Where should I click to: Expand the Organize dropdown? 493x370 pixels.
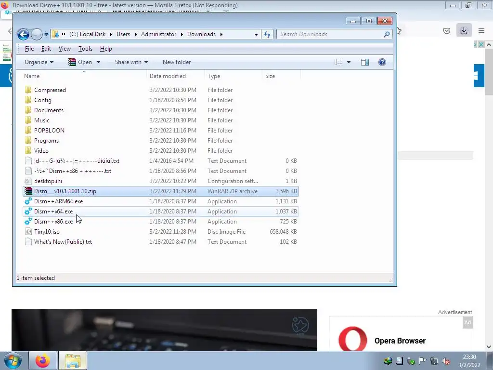(39, 62)
